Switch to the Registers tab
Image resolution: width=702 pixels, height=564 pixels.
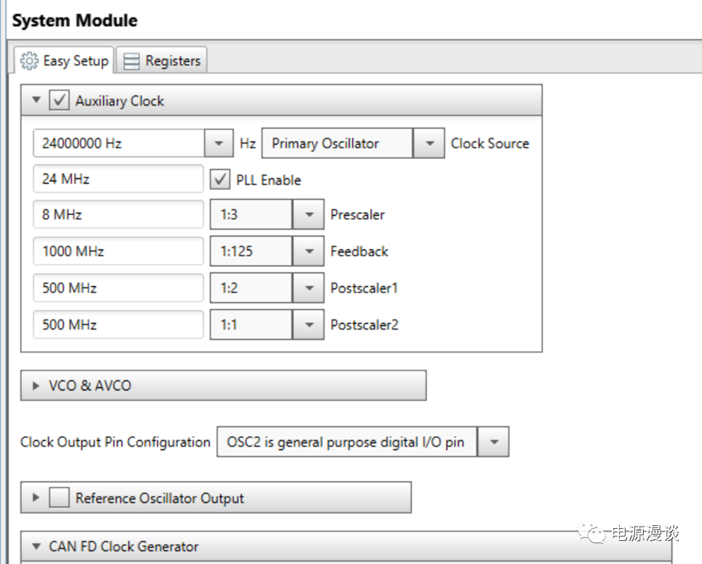coord(162,61)
